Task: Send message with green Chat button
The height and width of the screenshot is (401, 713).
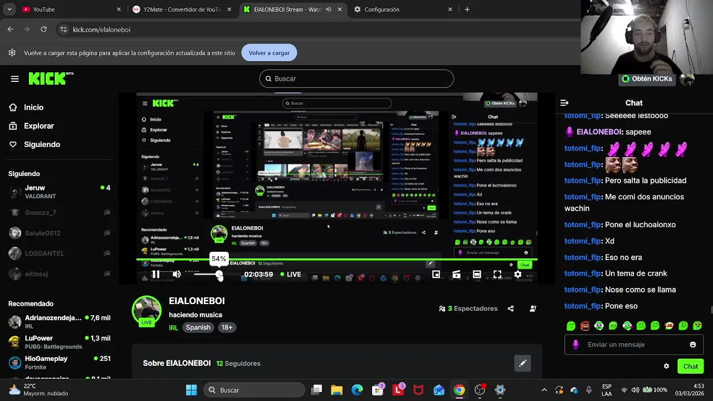Action: [691, 366]
